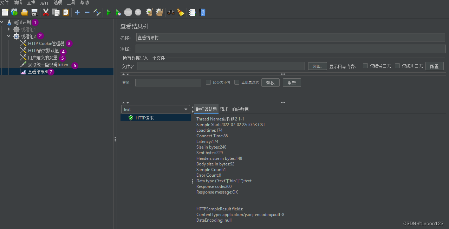Collapse the 线程组2 tree node arrow
This screenshot has height=229, width=449.
[x=9, y=36]
